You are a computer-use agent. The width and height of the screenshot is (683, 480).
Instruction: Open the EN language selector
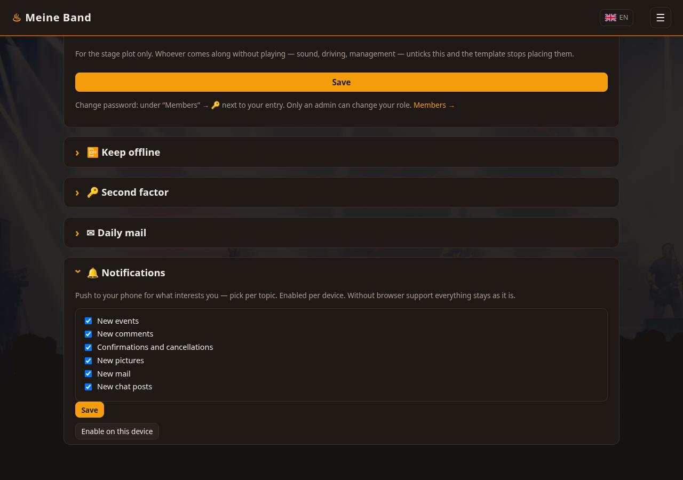(616, 18)
